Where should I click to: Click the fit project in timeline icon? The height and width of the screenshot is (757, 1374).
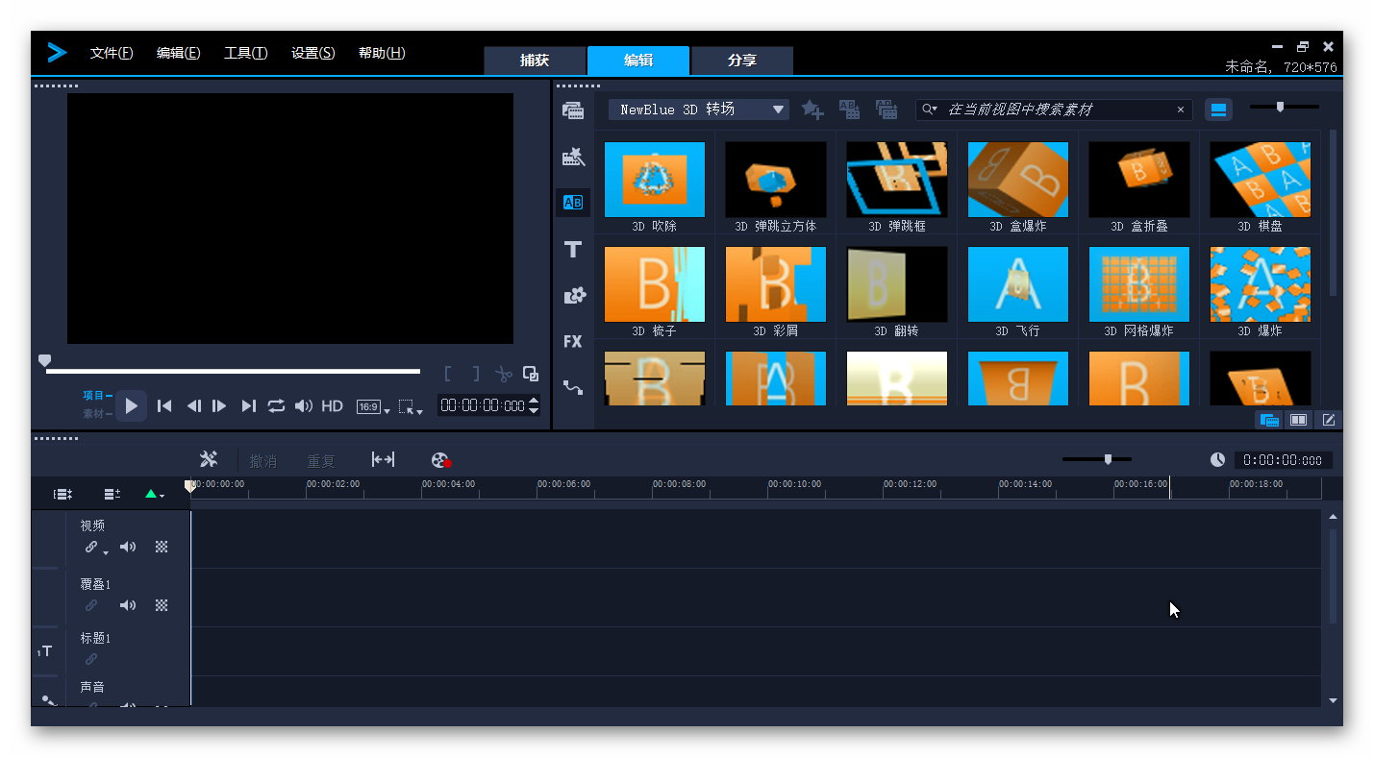pyautogui.click(x=383, y=460)
